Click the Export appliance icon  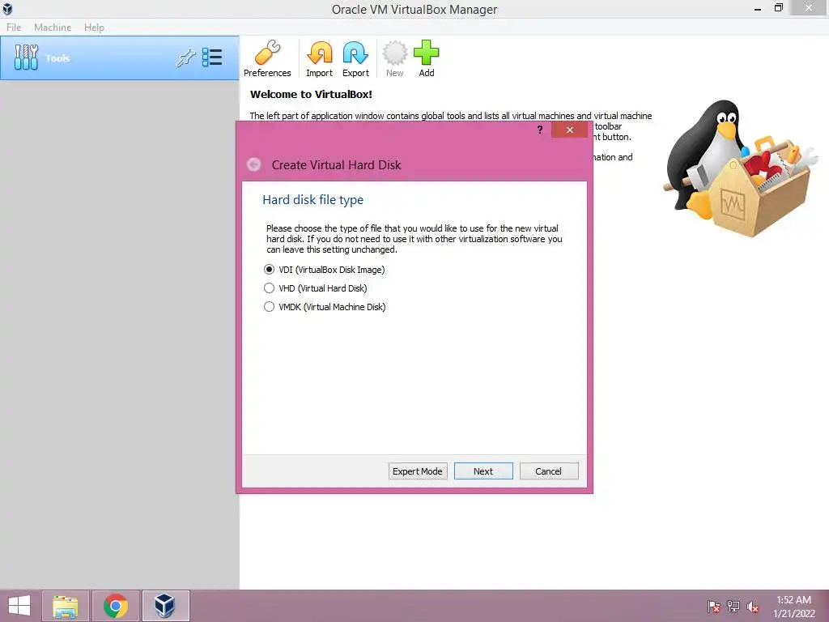click(x=355, y=58)
